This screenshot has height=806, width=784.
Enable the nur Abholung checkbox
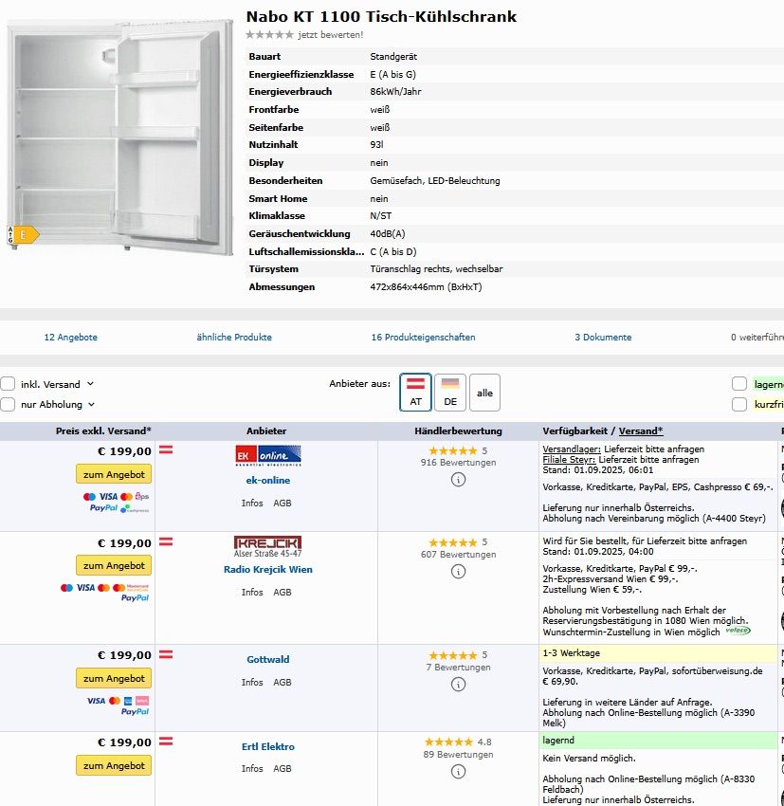coord(8,405)
